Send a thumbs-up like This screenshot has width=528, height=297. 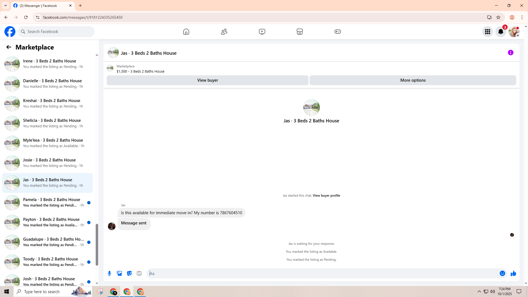pos(513,273)
